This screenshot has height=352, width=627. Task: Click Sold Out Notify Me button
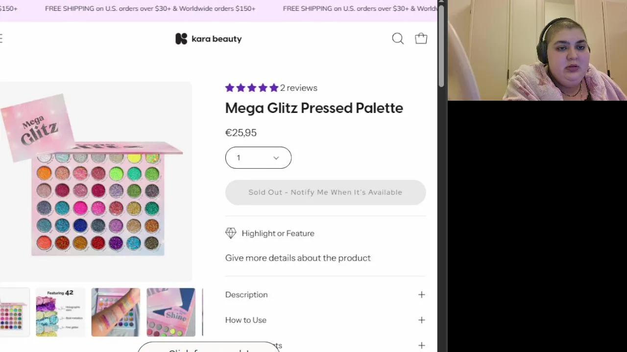click(325, 192)
